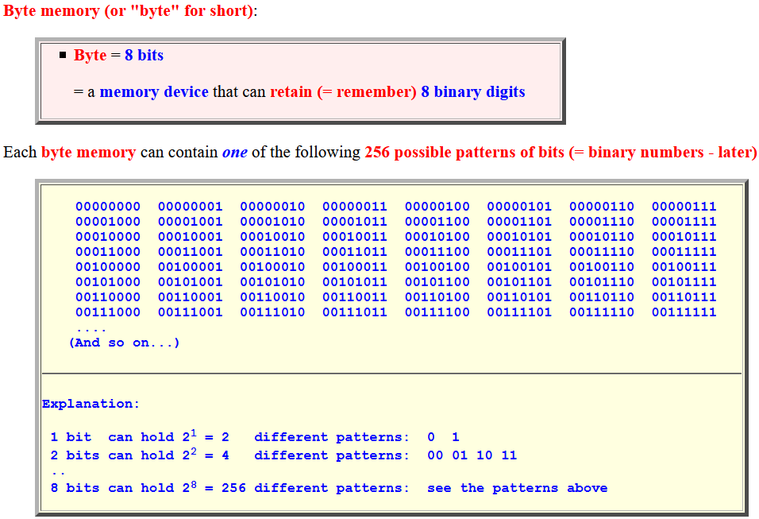Click '256 possible patterns of bits' text
This screenshot has width=759, height=519.
pos(464,152)
